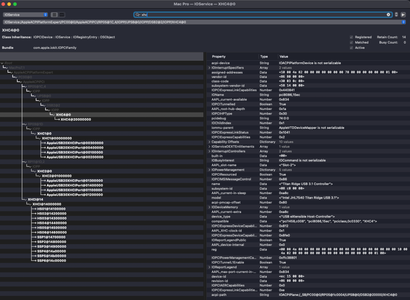The height and width of the screenshot is (300, 410).
Task: Expand the IOInterruptControllers array
Action: (209, 151)
